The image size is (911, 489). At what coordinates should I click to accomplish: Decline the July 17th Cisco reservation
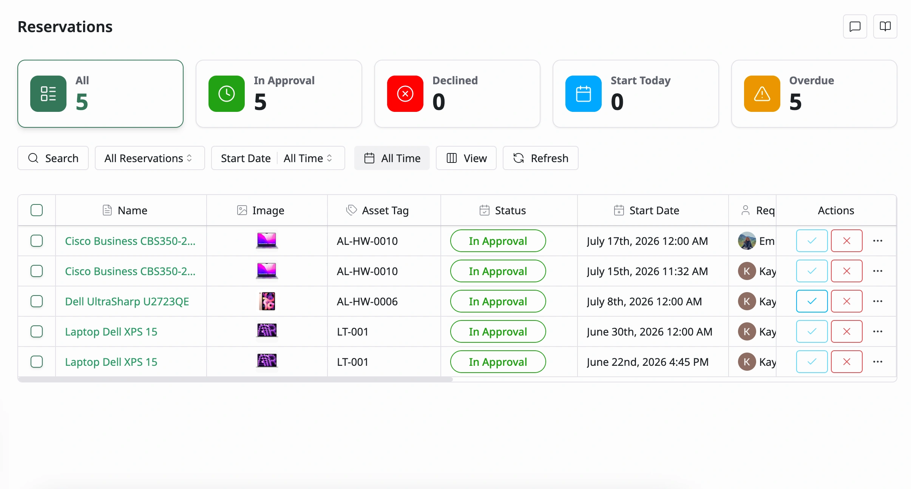(x=847, y=241)
